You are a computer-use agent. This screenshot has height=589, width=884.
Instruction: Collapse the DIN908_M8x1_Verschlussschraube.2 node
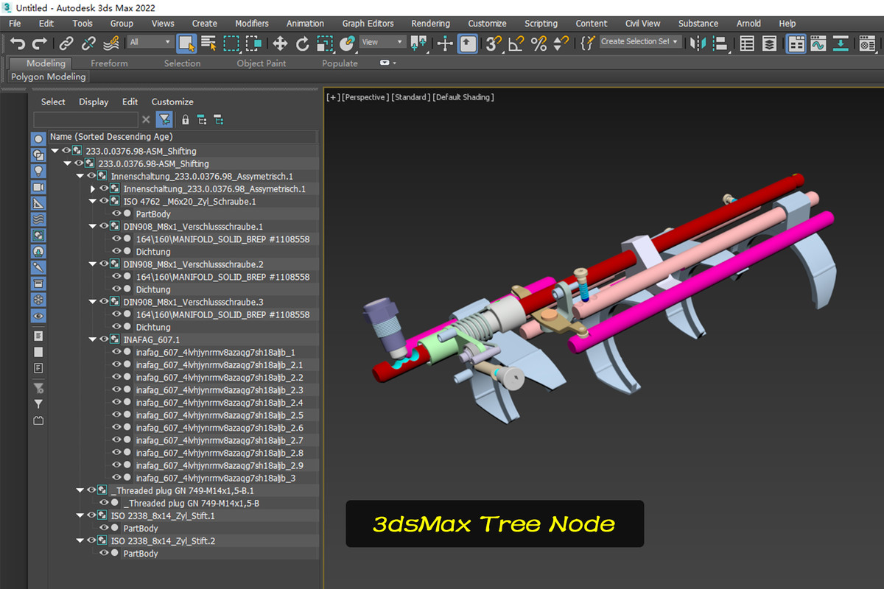93,264
